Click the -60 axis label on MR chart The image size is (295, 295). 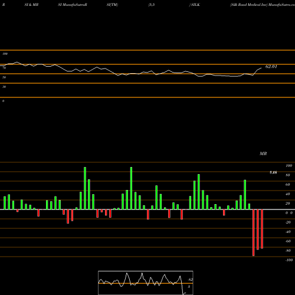coord(288,241)
